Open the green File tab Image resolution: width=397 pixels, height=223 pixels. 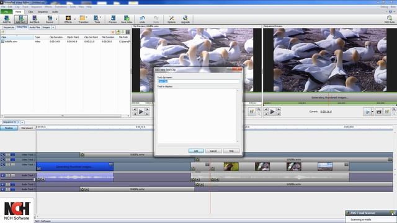point(6,12)
